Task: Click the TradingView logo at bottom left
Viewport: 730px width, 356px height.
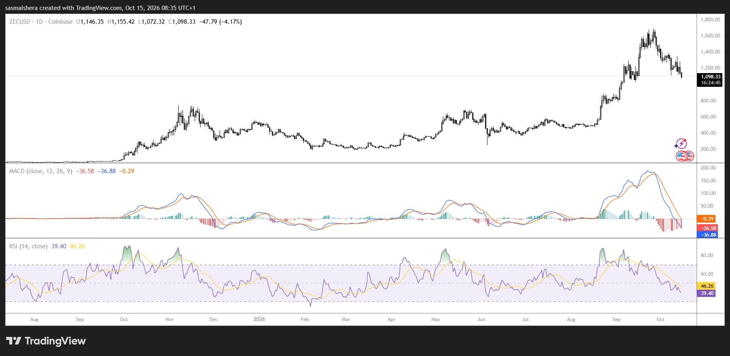Action: (x=46, y=341)
